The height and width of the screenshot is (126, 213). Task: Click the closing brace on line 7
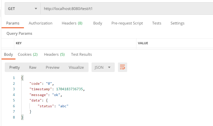coord(30,112)
